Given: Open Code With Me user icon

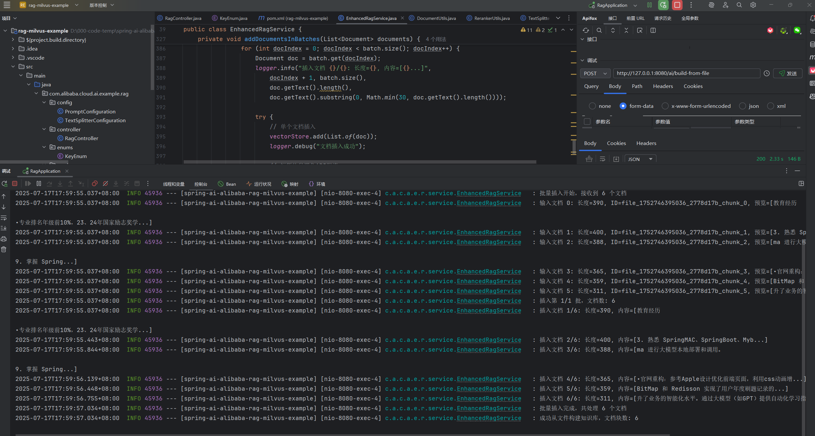Looking at the screenshot, I should pos(725,5).
